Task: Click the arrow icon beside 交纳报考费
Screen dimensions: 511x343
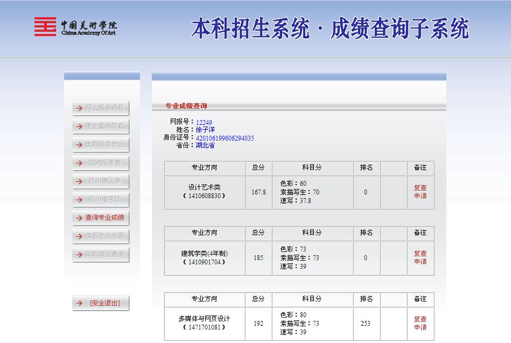Action: coord(79,163)
